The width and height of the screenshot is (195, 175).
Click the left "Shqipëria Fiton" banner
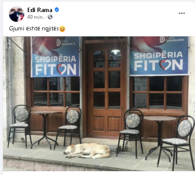55,57
